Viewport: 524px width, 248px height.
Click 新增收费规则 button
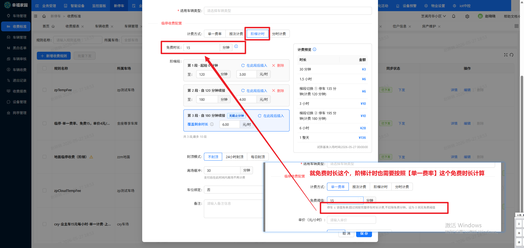coord(54,56)
